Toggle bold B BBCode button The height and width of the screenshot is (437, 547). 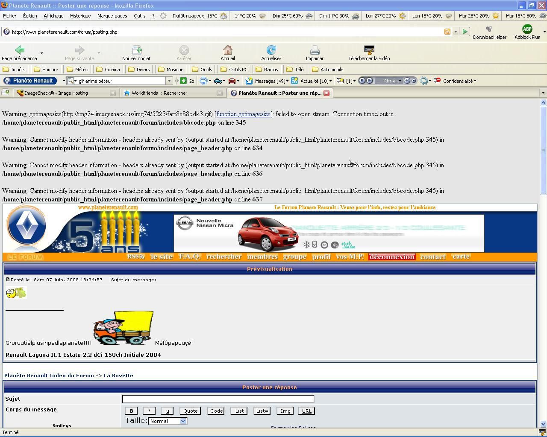pos(131,411)
